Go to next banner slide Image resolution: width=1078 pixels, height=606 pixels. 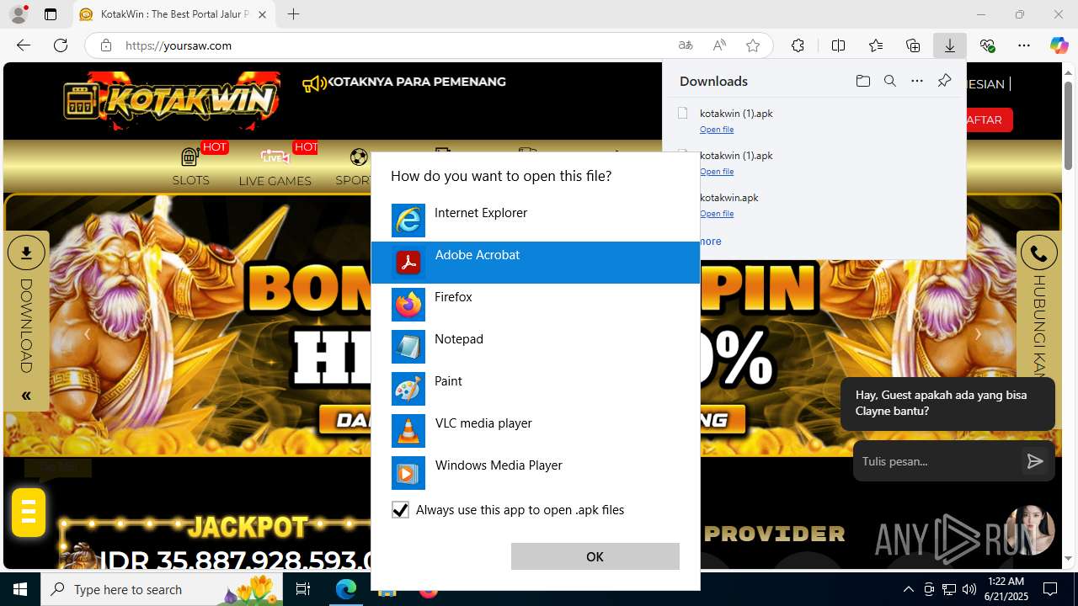tap(978, 334)
